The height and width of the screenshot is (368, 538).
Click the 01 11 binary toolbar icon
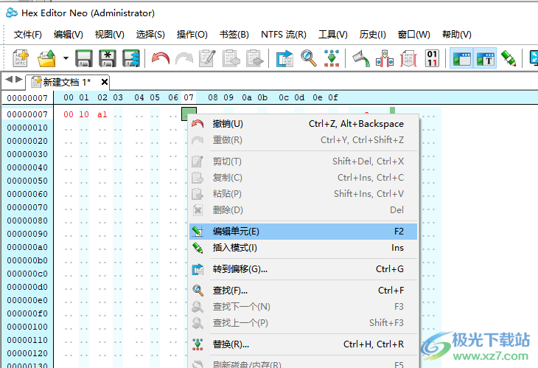point(432,58)
